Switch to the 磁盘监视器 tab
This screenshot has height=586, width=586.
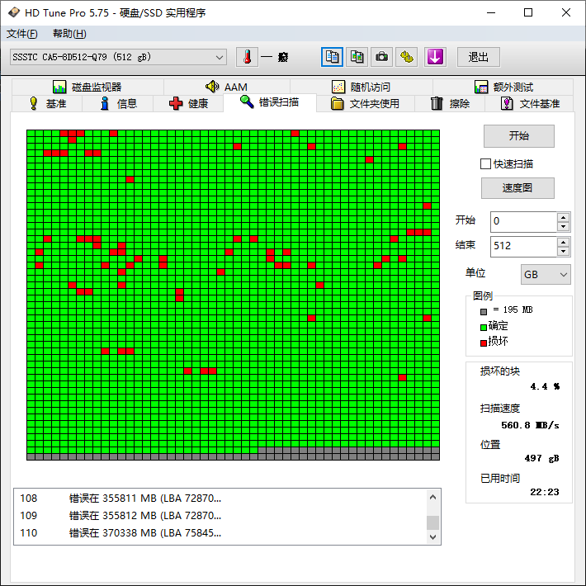coord(87,87)
